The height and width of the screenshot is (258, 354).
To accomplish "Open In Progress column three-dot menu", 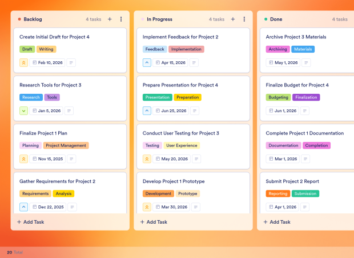I will 244,19.
